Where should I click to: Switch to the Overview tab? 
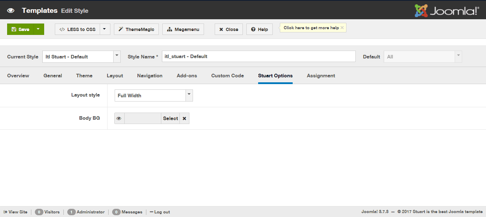(18, 76)
